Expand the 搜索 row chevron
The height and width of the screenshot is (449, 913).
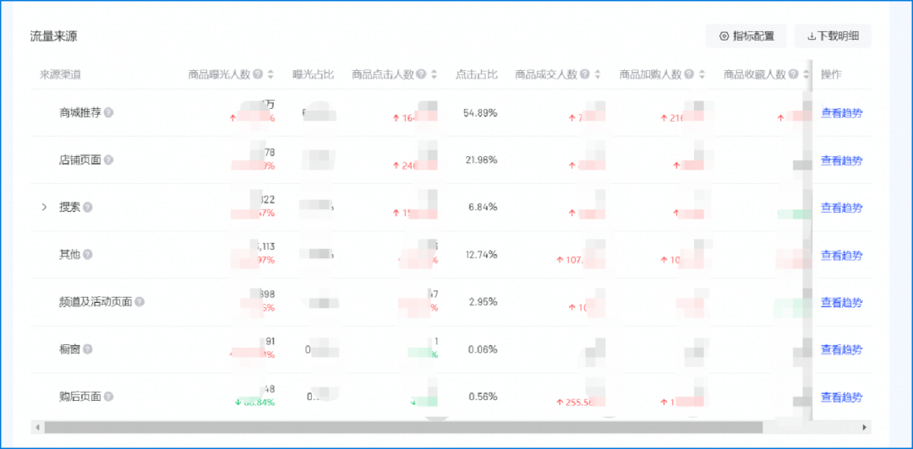coord(44,207)
